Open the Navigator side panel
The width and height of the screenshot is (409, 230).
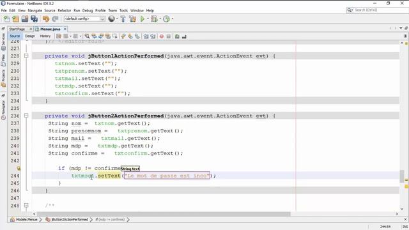click(x=3, y=110)
